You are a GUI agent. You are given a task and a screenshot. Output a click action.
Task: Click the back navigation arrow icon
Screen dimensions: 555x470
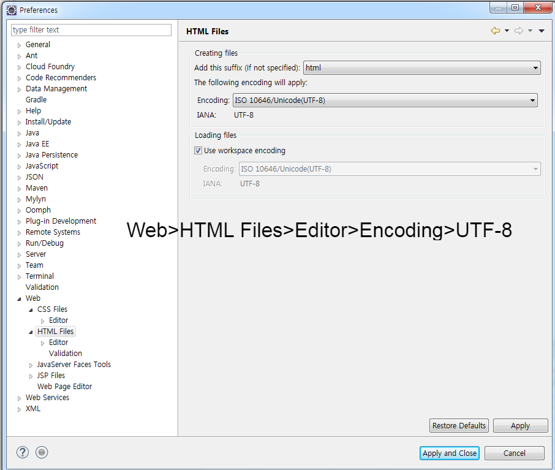coord(496,31)
